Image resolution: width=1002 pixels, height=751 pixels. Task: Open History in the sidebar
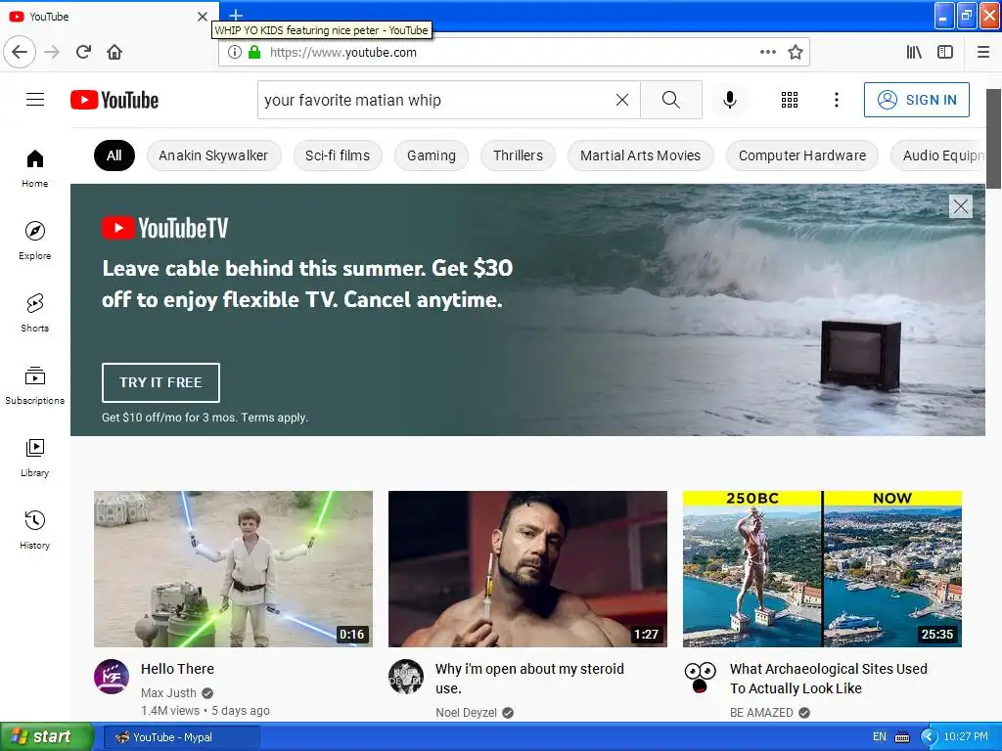(x=34, y=530)
